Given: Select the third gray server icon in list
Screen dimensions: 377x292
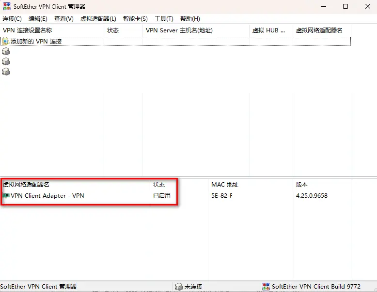Looking at the screenshot, I should click(x=6, y=72).
